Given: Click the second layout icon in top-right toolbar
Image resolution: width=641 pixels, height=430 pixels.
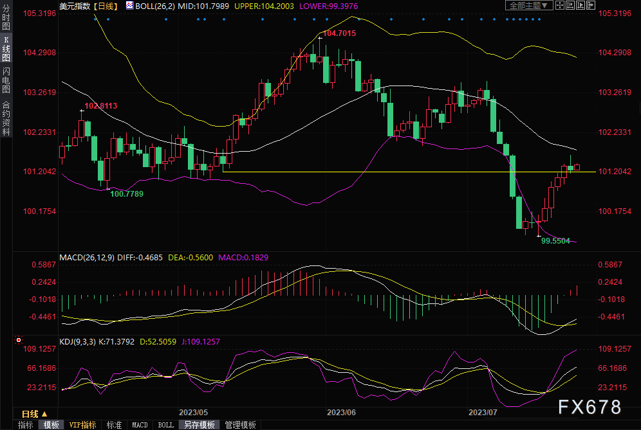Looking at the screenshot, I should point(570,5).
